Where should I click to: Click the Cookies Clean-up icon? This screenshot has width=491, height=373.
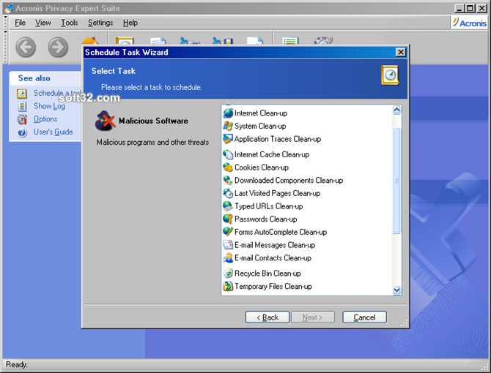tap(228, 167)
